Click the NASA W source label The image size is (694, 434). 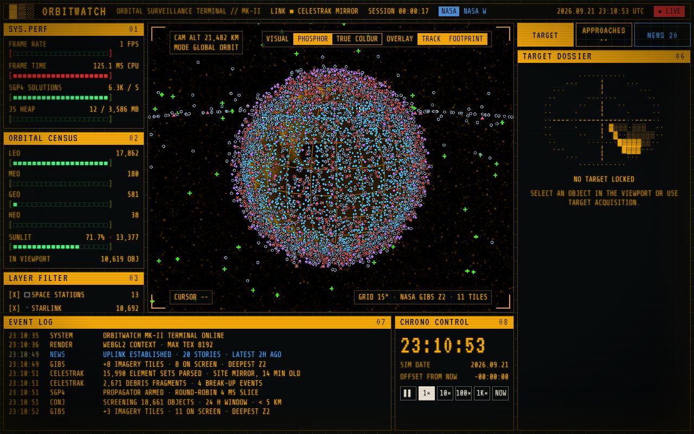coord(475,11)
